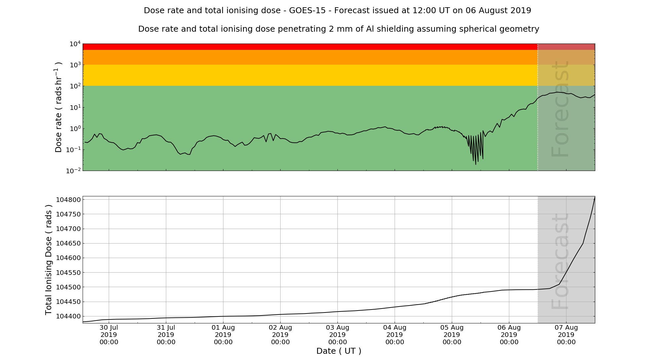Click the 03 Aug 2019 date tick label
The height and width of the screenshot is (363, 661).
[x=337, y=335]
